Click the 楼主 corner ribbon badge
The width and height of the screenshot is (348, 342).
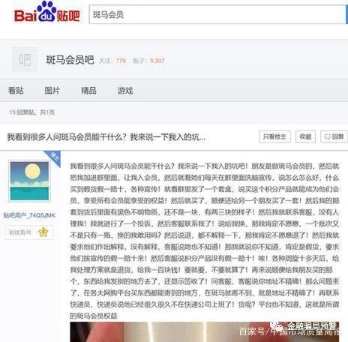point(53,157)
